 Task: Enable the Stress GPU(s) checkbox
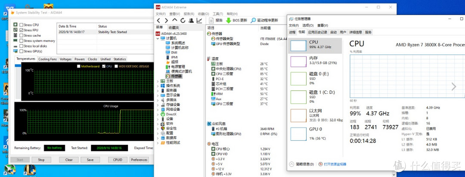pos(22,52)
